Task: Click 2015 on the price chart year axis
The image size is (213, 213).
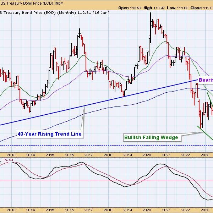Action: click(50, 155)
